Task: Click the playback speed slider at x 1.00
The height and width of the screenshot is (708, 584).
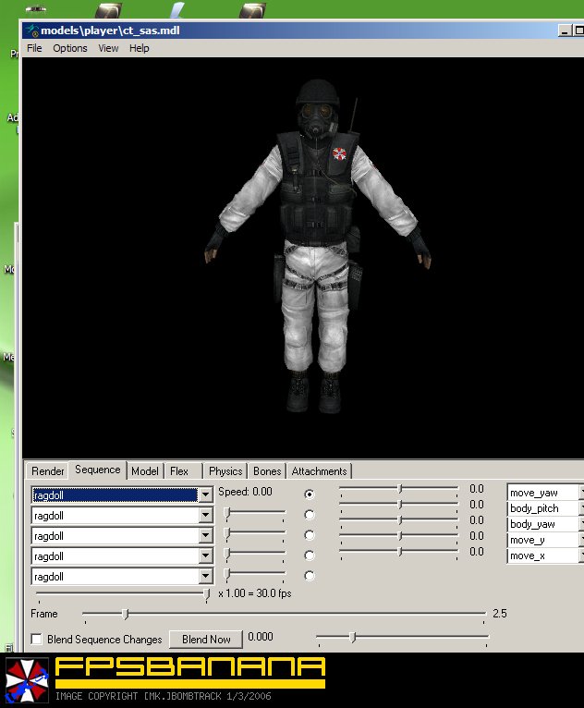Action: (207, 593)
